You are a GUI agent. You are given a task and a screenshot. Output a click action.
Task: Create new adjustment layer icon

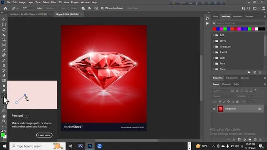coord(245,140)
